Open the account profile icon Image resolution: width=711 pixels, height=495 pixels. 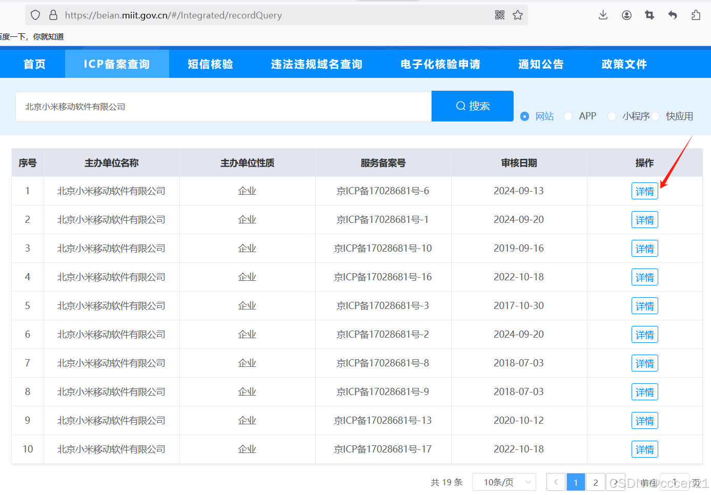626,15
